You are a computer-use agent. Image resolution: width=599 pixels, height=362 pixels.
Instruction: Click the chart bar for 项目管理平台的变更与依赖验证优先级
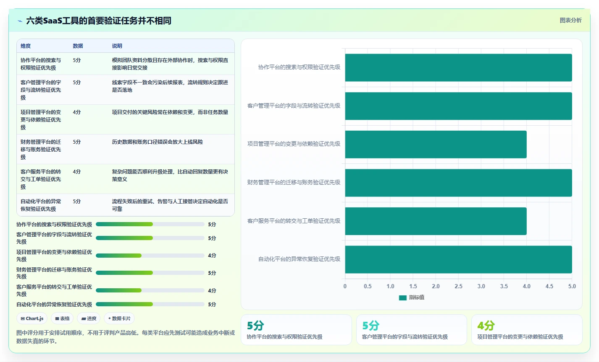[x=436, y=144]
